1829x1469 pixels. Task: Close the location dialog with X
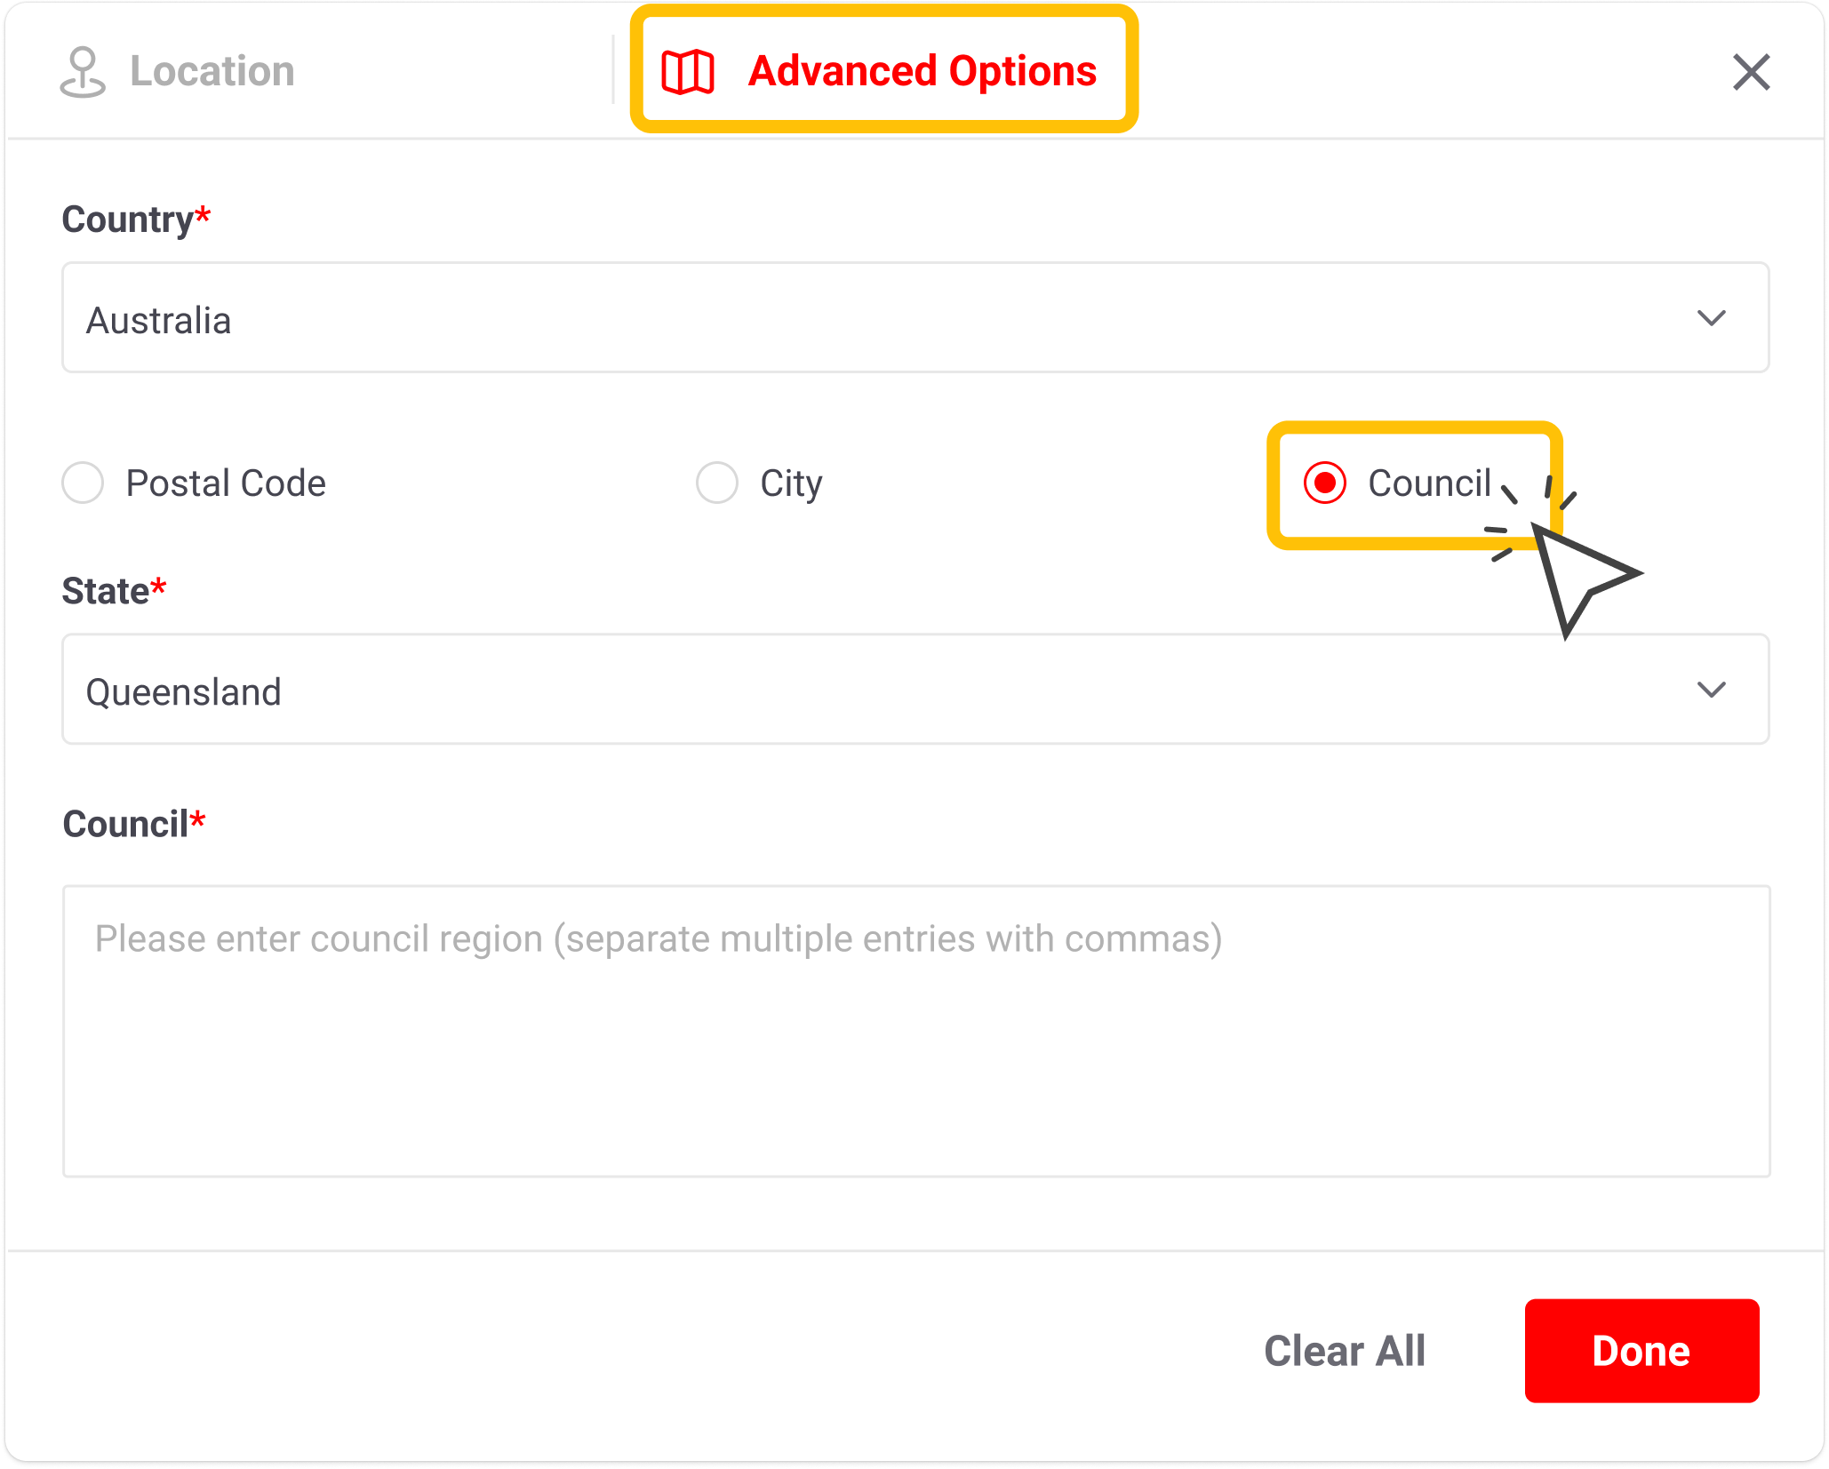(x=1751, y=72)
